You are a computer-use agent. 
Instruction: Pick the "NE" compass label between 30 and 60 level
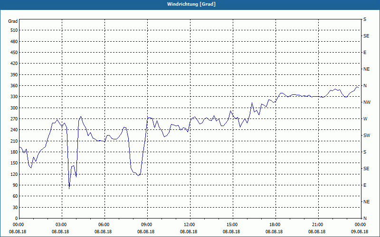pyautogui.click(x=366, y=202)
